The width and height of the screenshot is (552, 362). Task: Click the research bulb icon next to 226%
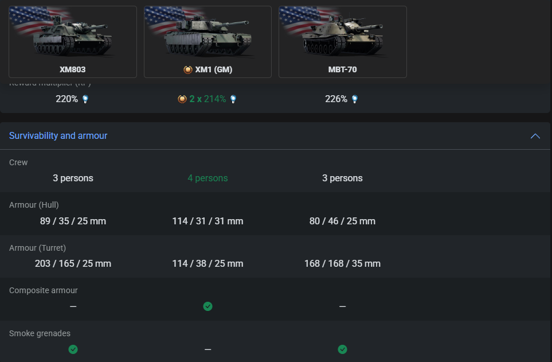[355, 99]
